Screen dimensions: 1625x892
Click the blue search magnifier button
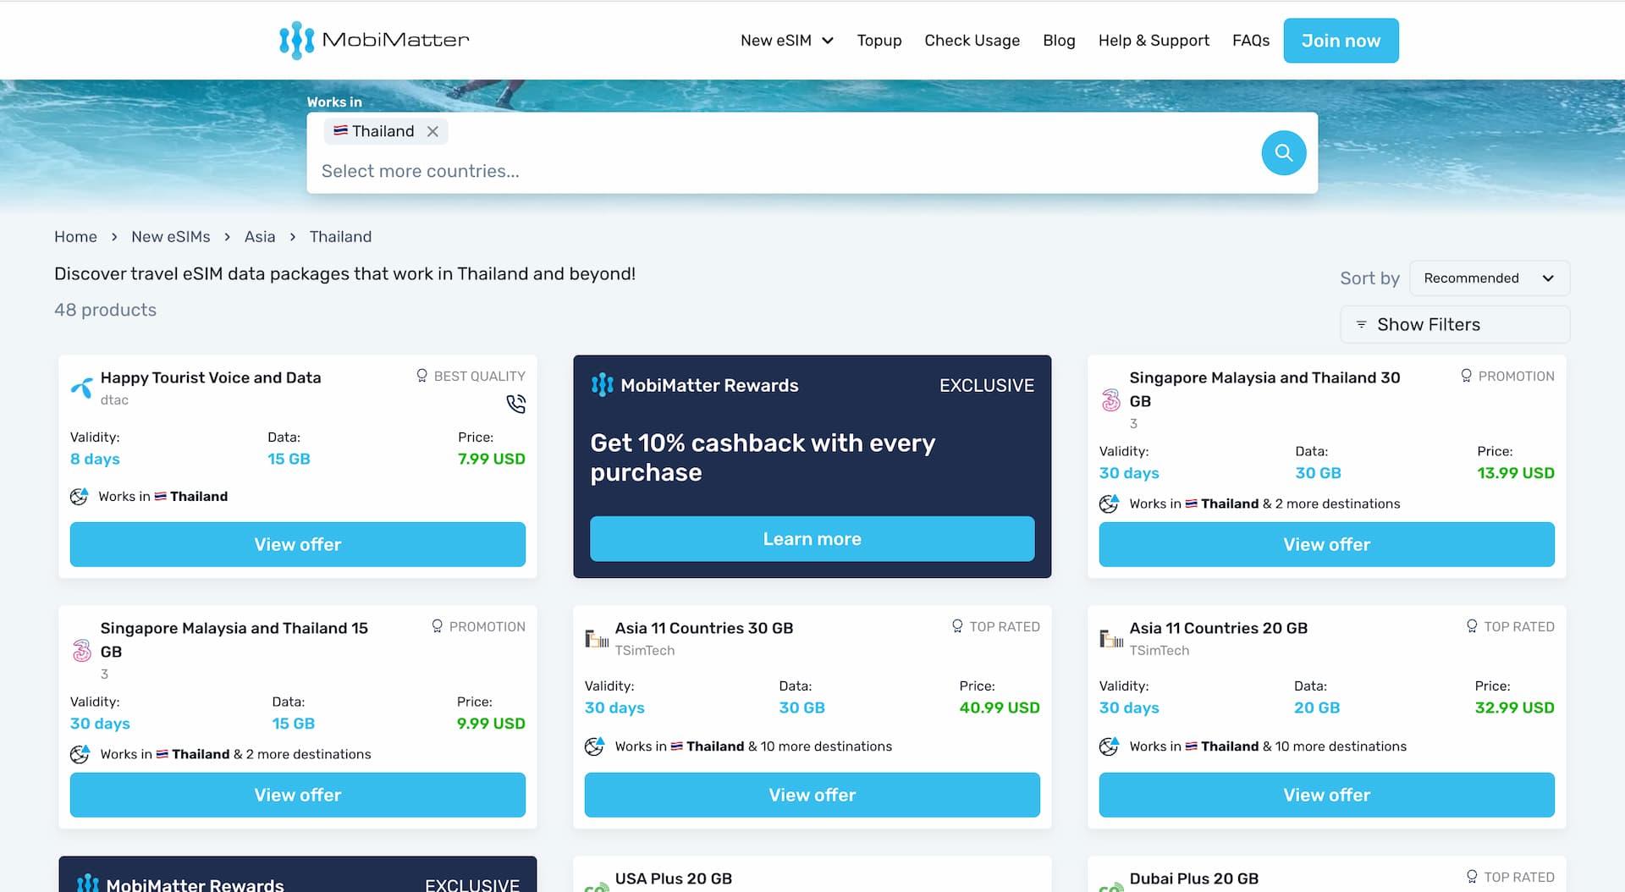pyautogui.click(x=1283, y=153)
